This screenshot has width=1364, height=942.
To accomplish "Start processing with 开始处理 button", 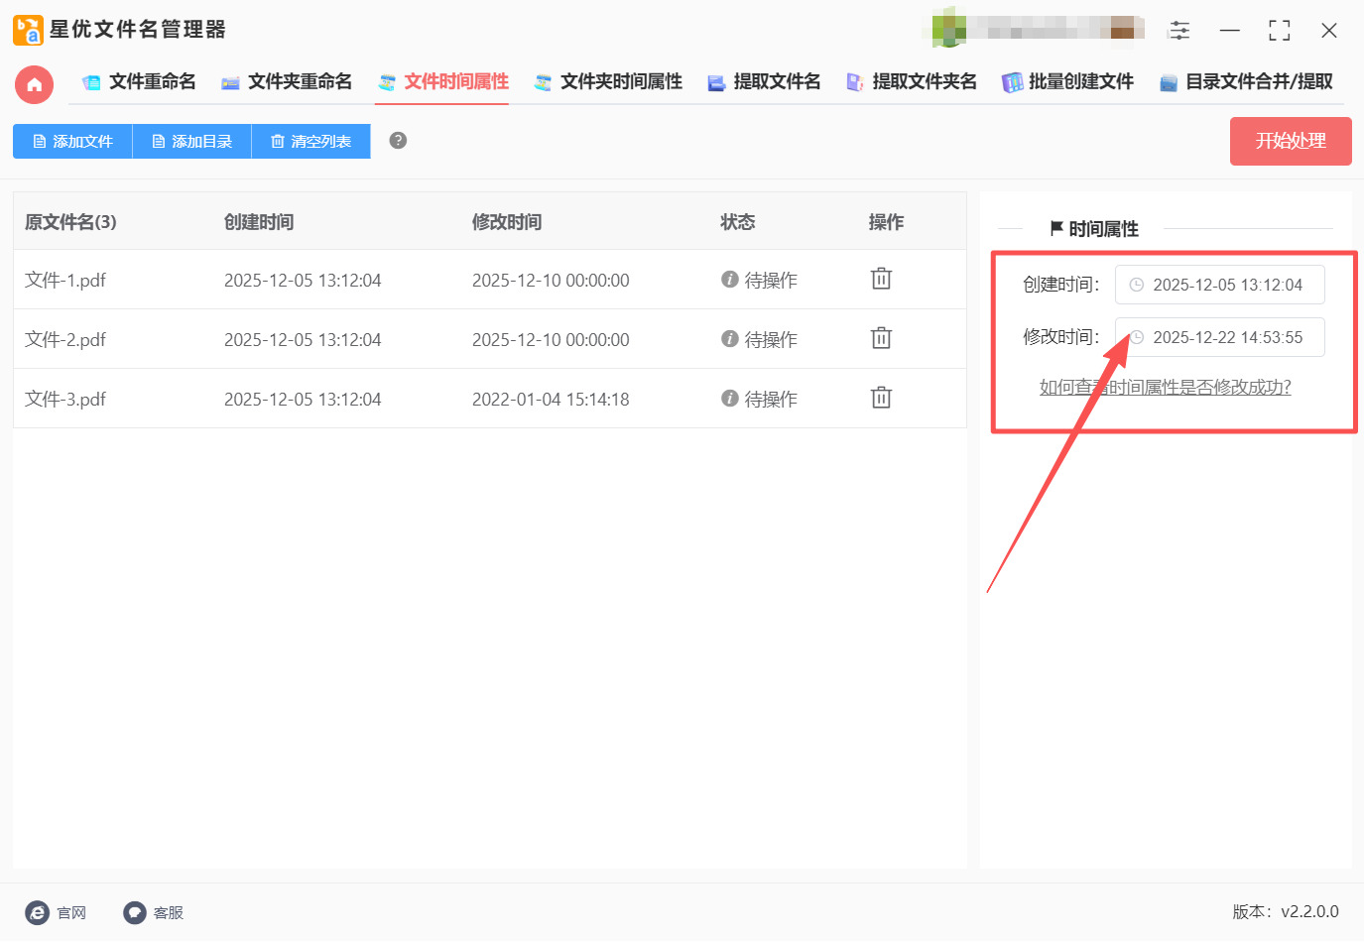I will [1291, 141].
